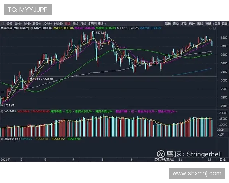This screenshot has width=229, height=183.
Task: Switch to 分时 intraday view
Action: [9, 23]
